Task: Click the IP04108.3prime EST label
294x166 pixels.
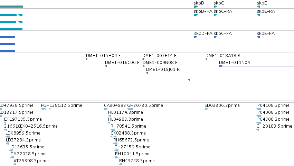Action: [273, 105]
